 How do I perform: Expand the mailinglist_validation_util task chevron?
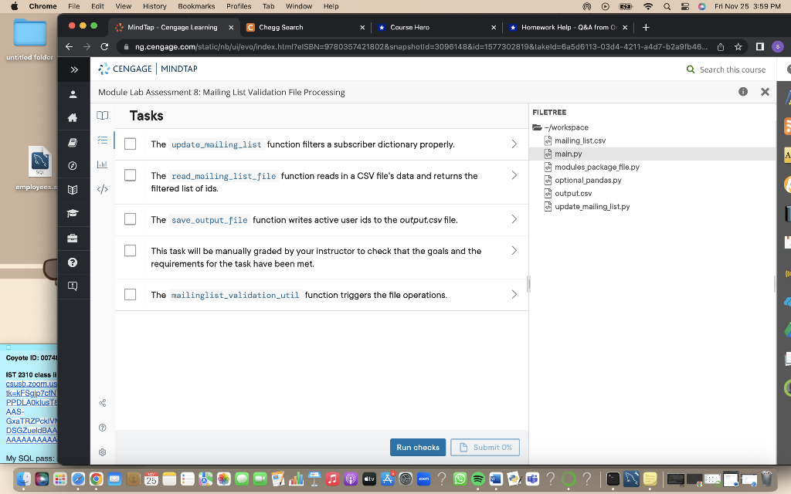514,294
